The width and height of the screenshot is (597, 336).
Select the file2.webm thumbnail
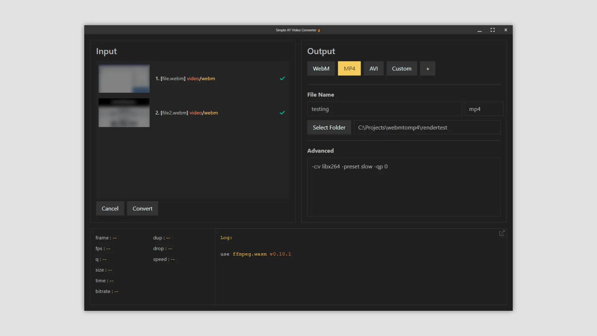(x=124, y=113)
